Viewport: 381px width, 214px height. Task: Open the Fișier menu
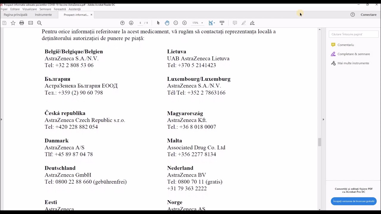[4, 9]
